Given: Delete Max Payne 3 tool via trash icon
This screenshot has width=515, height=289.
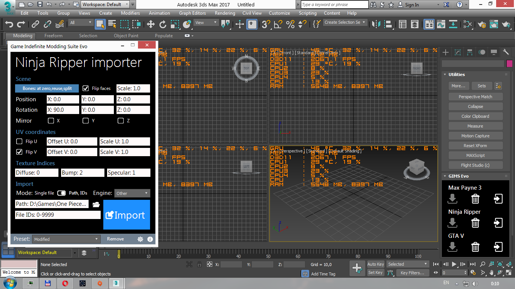Looking at the screenshot, I should 475,199.
